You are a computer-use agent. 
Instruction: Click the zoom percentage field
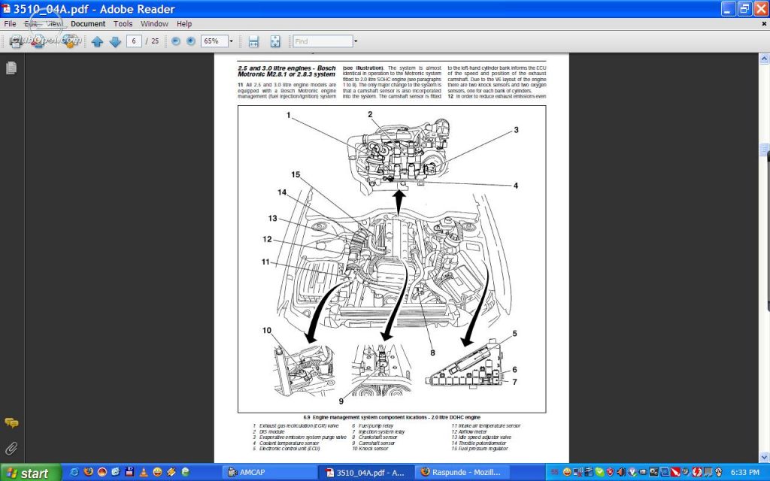[214, 41]
